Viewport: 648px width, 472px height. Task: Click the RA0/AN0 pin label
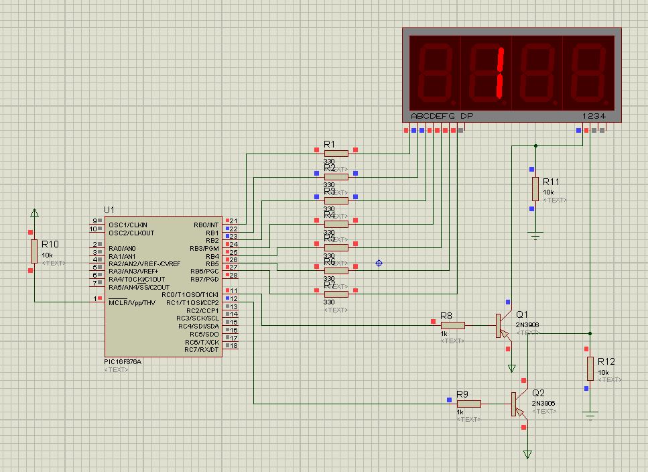123,249
